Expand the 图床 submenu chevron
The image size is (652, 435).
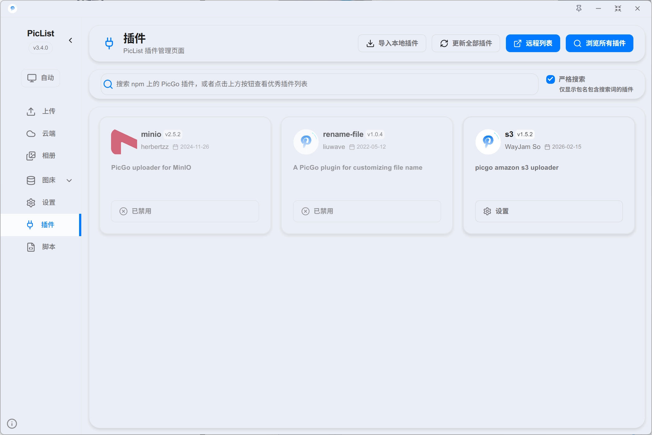coord(69,180)
